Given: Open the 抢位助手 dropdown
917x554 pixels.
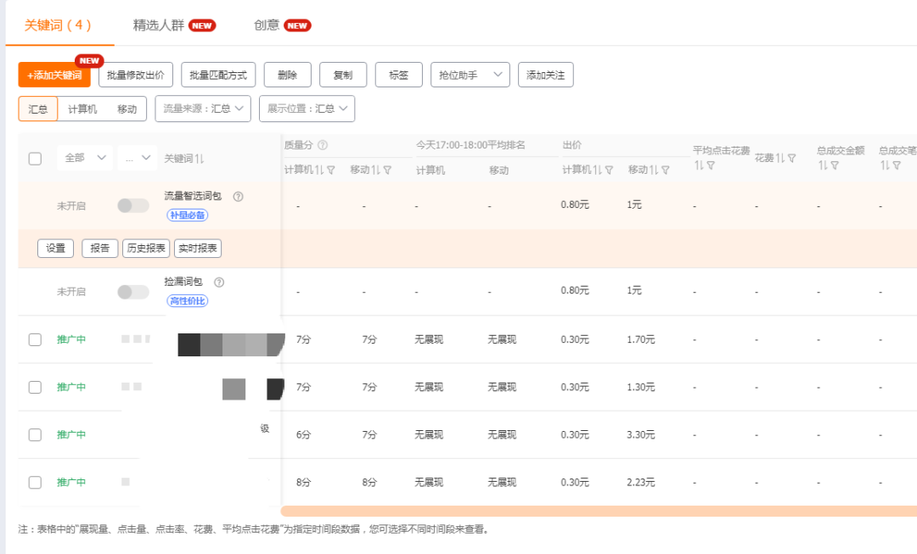Looking at the screenshot, I should click(470, 75).
